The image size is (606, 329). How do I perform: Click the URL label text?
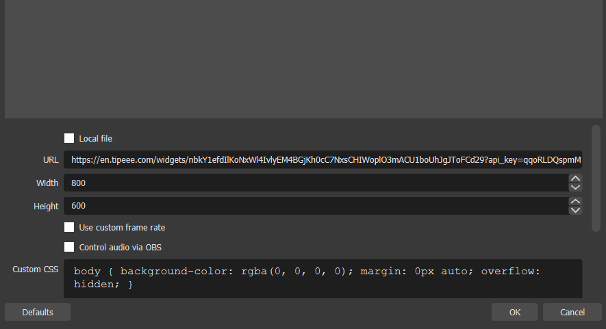click(x=50, y=160)
